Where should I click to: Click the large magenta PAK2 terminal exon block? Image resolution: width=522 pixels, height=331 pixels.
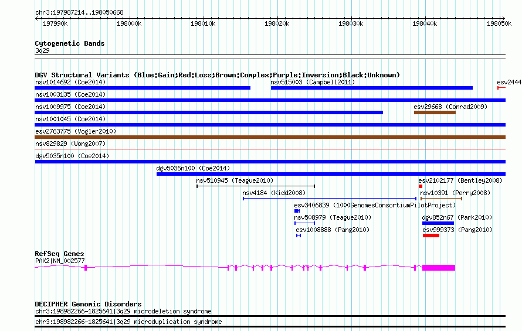(439, 268)
